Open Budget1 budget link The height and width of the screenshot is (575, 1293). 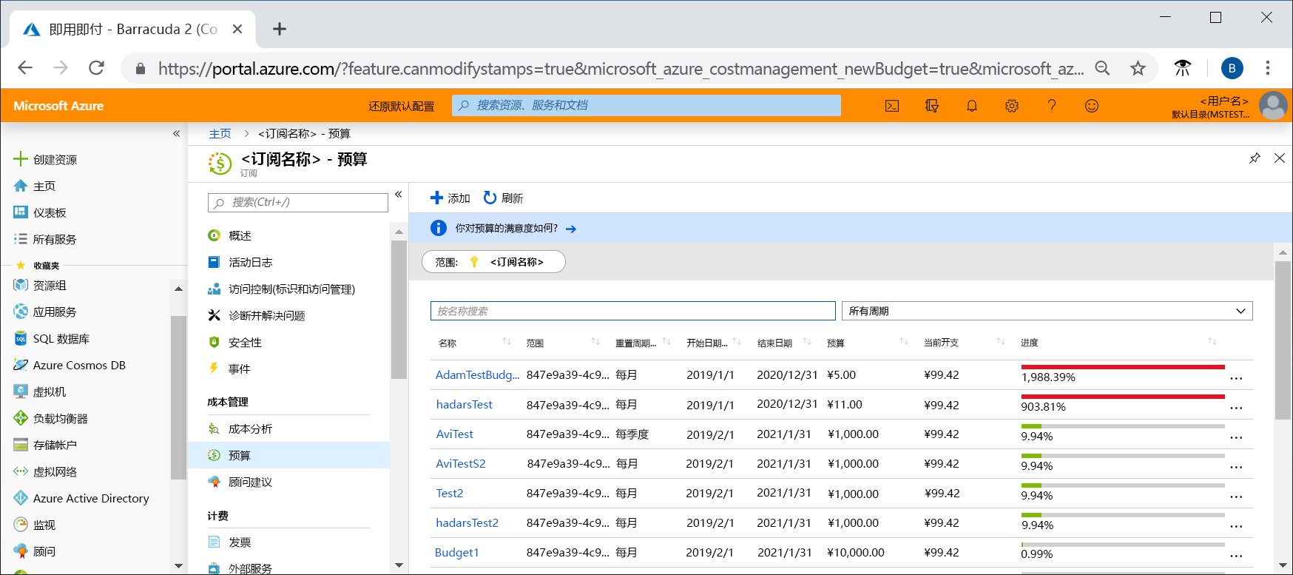[456, 553]
